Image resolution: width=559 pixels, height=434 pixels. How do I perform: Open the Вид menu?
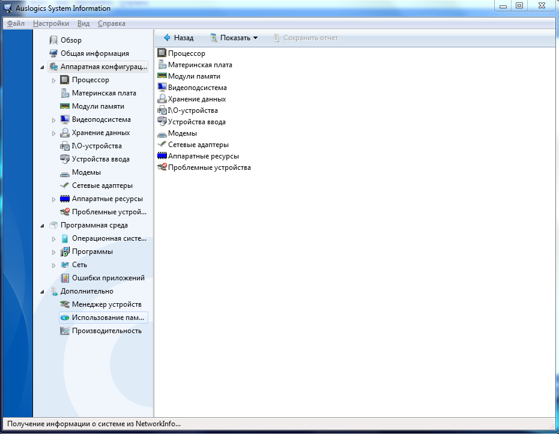point(83,23)
